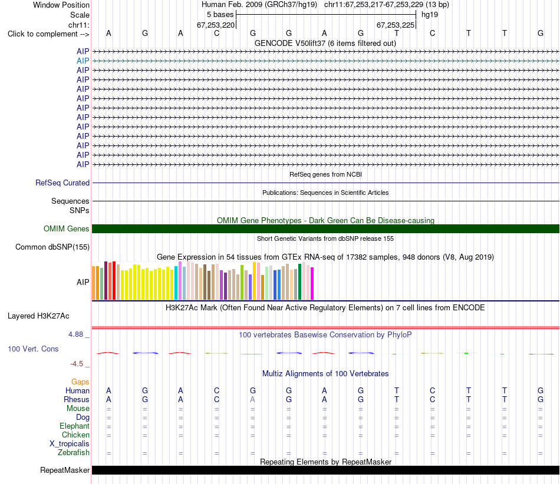Screen dimensions: 560x484
Task: Click the hg19 label beside the scale bar
Action: point(430,15)
